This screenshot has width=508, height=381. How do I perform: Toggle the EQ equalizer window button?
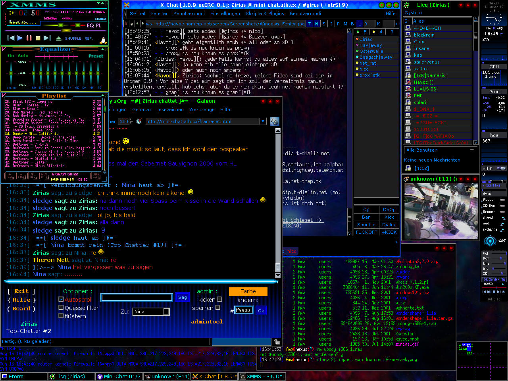pos(90,25)
